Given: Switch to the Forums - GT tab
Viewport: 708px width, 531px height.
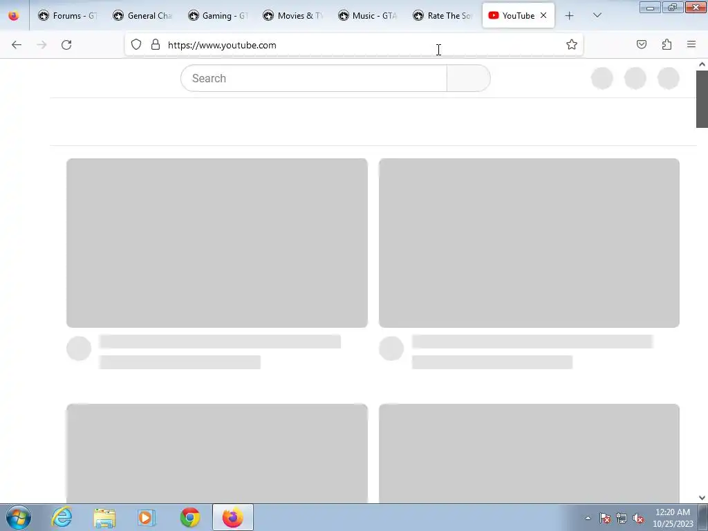Looking at the screenshot, I should (x=68, y=16).
